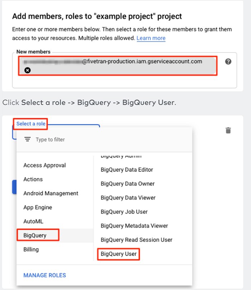
Task: Expand the Actions service category
Action: 33,179
